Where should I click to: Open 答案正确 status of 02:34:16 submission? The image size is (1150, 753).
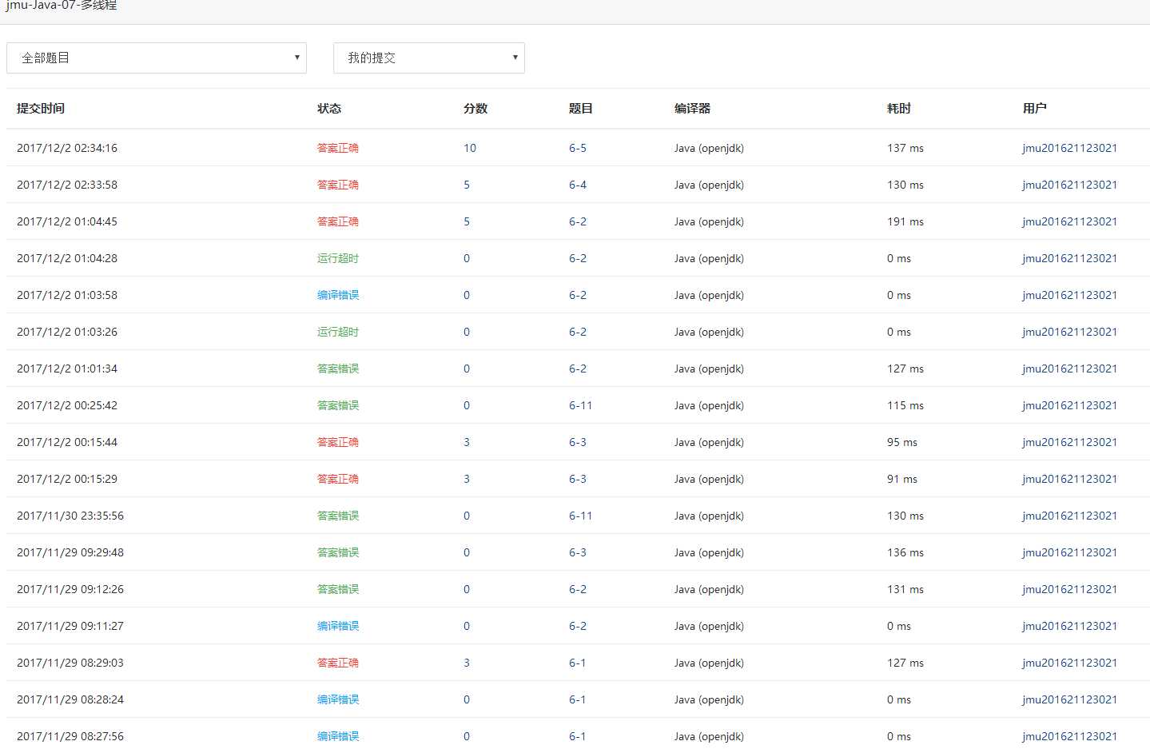click(x=338, y=148)
